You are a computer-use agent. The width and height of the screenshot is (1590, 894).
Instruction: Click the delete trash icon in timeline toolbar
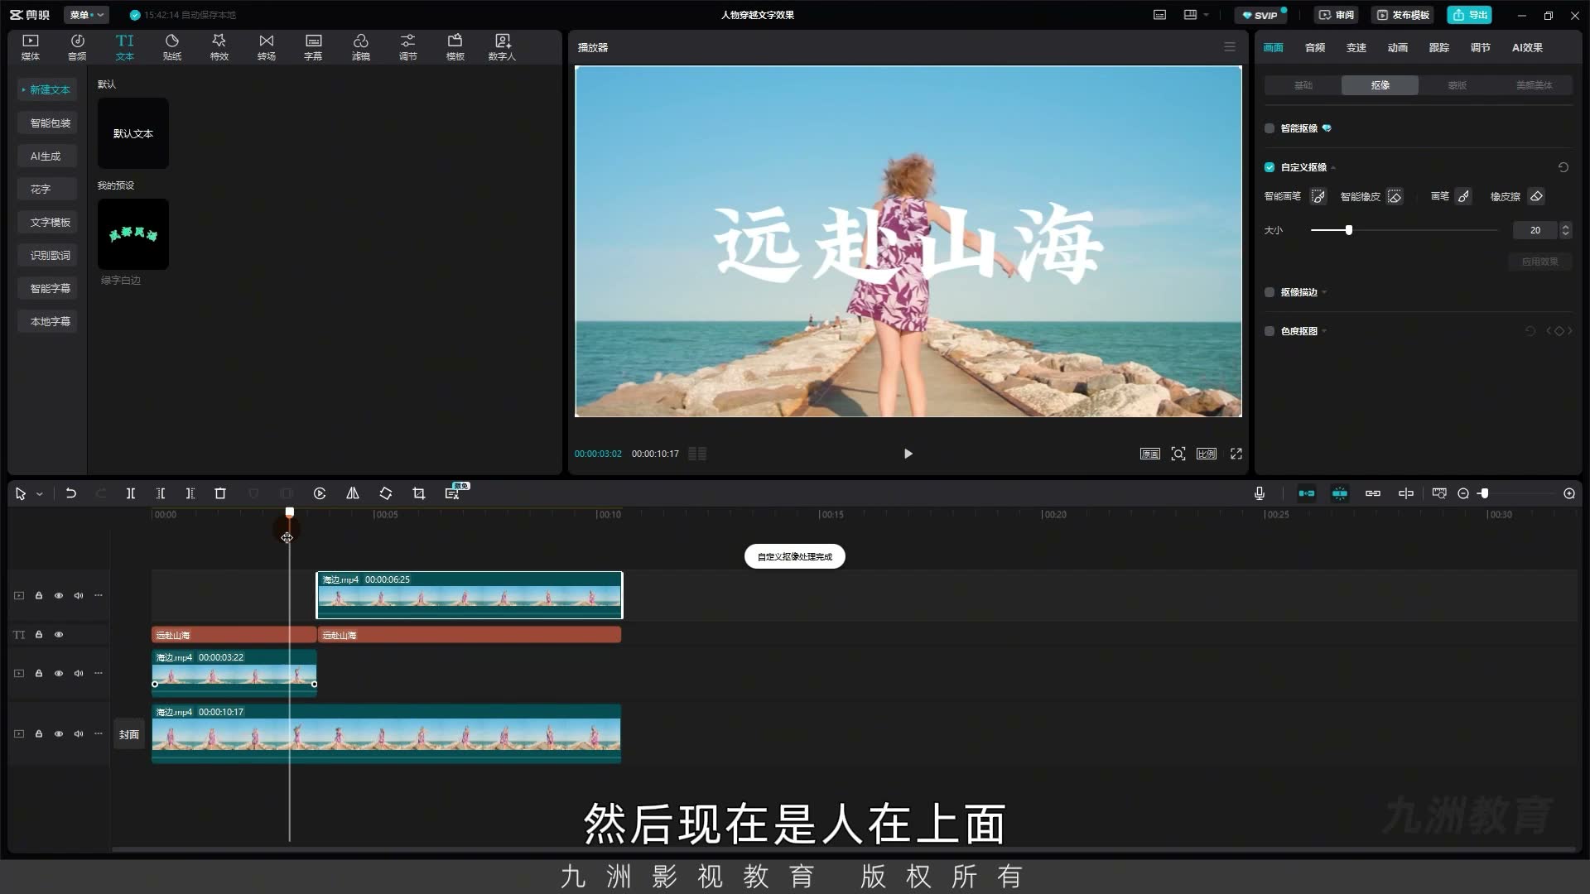pyautogui.click(x=220, y=493)
